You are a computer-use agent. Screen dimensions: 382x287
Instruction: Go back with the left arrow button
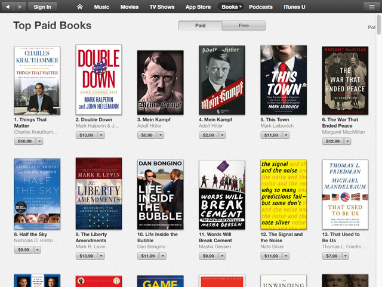tap(8, 7)
